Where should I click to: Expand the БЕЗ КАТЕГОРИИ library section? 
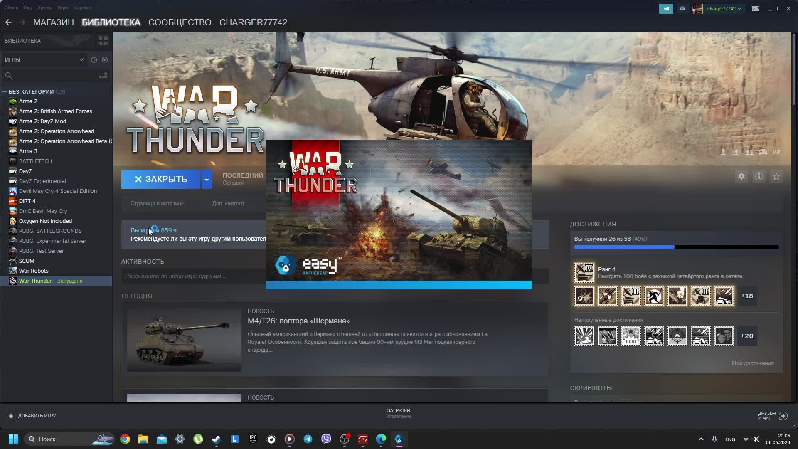tap(5, 91)
